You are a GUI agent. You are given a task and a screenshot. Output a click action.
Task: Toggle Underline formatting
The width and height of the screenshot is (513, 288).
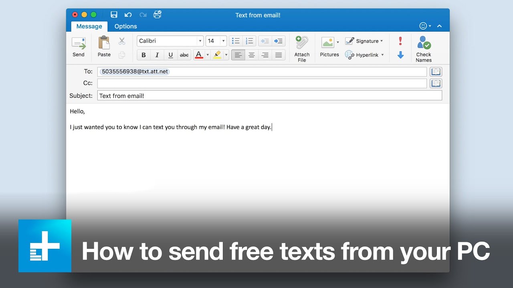(171, 55)
